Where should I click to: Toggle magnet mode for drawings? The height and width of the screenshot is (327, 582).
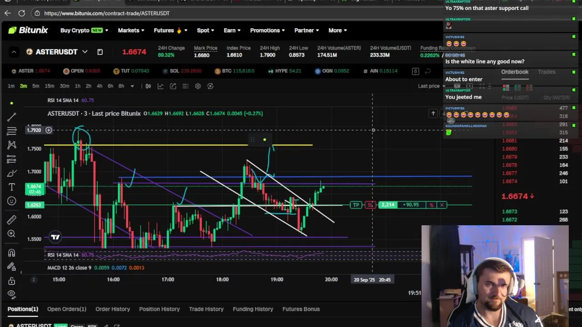12,253
